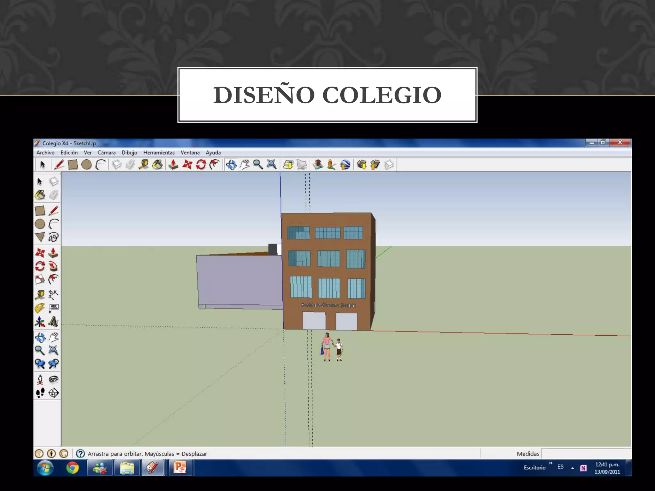This screenshot has width=655, height=491.
Task: Click Previous view in left palette
Action: click(40, 364)
